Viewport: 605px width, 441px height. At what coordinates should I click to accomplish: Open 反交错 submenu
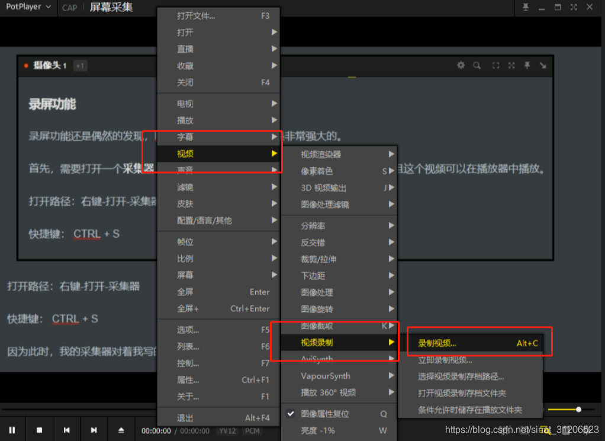(339, 242)
